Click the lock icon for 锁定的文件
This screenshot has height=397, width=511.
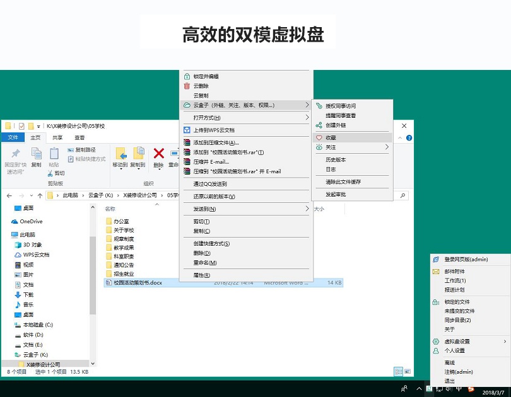click(x=436, y=302)
